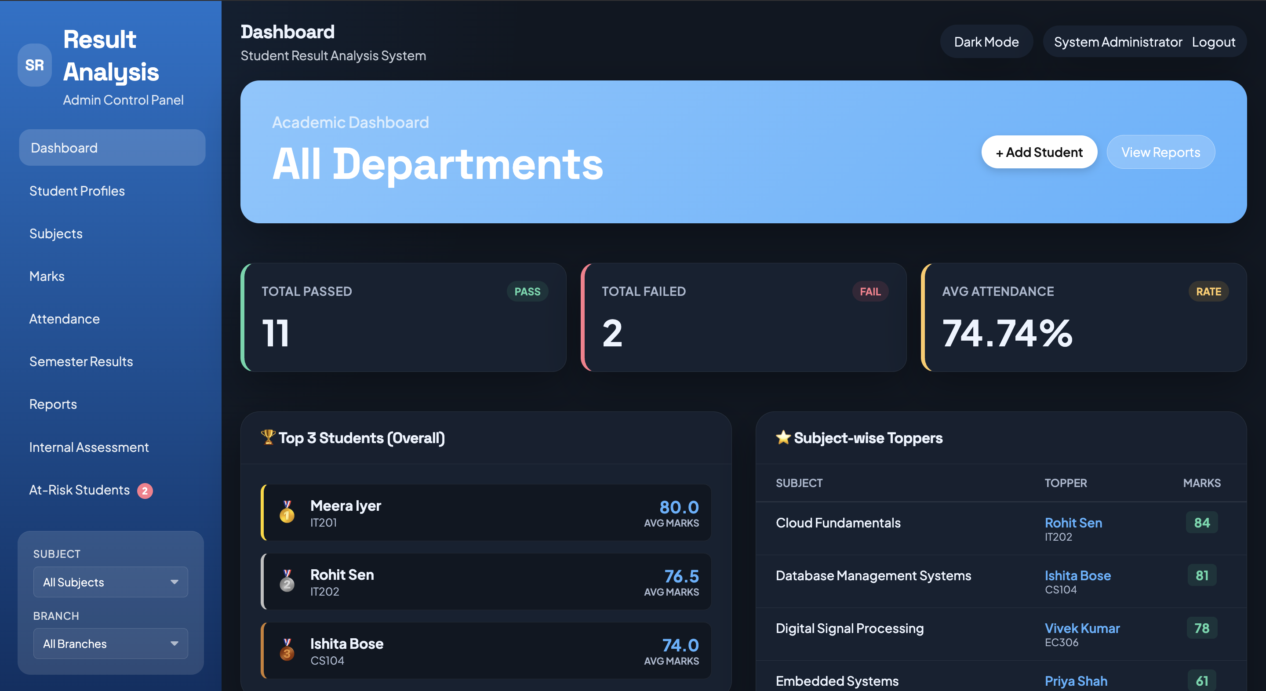Select the Total Failed card
1266x691 pixels.
pyautogui.click(x=744, y=317)
